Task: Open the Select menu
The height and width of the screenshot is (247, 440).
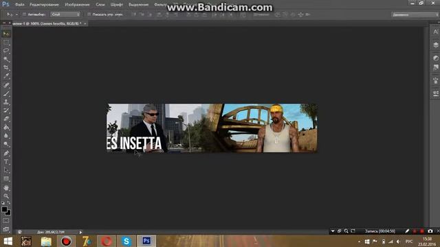Action: pos(138,5)
